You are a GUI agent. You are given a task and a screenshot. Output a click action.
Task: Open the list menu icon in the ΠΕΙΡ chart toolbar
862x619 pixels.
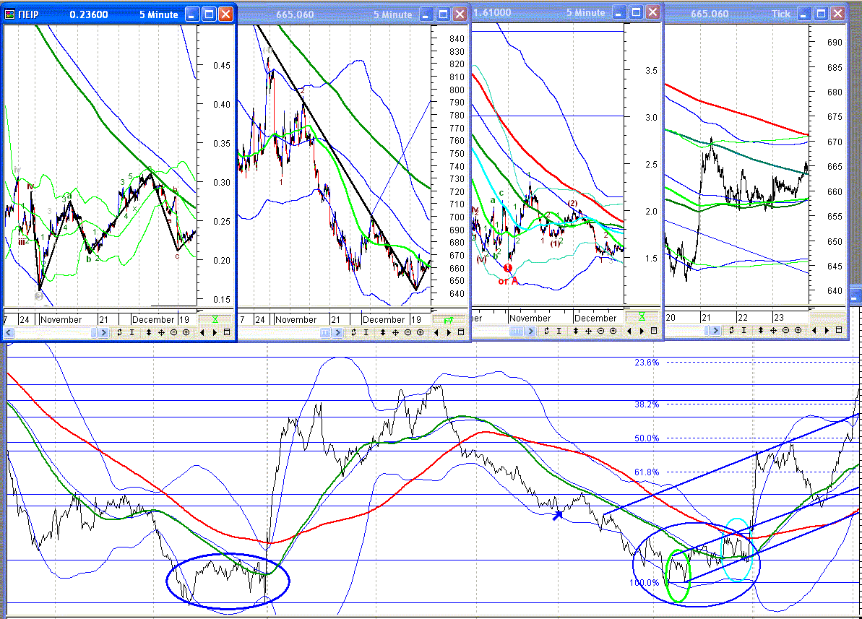point(226,332)
